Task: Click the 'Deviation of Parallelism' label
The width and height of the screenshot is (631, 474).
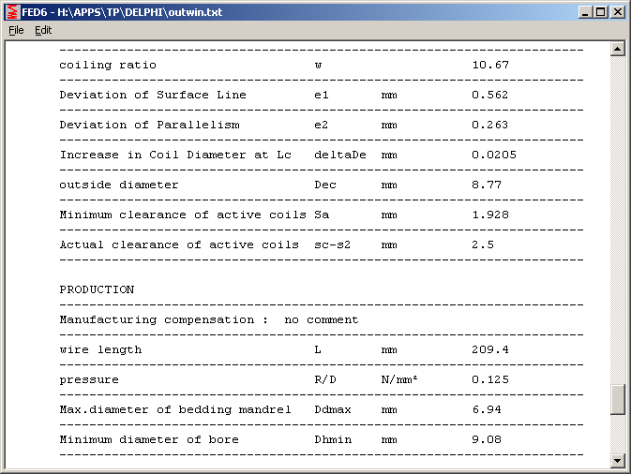Action: tap(149, 125)
